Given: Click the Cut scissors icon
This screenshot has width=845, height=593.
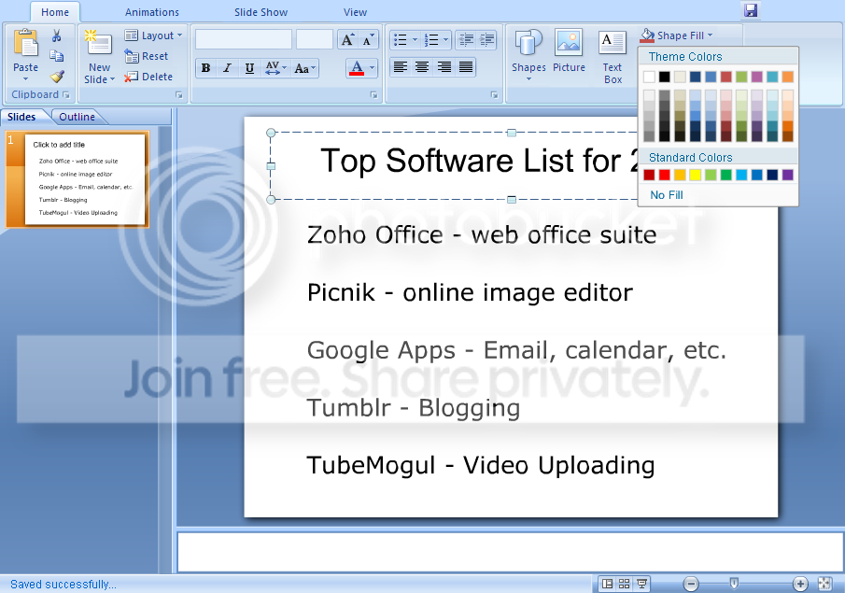Looking at the screenshot, I should click(x=57, y=36).
